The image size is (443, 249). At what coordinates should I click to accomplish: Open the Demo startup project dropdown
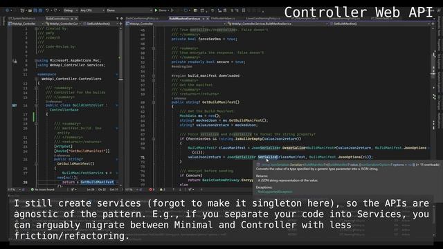pyautogui.click(x=129, y=10)
